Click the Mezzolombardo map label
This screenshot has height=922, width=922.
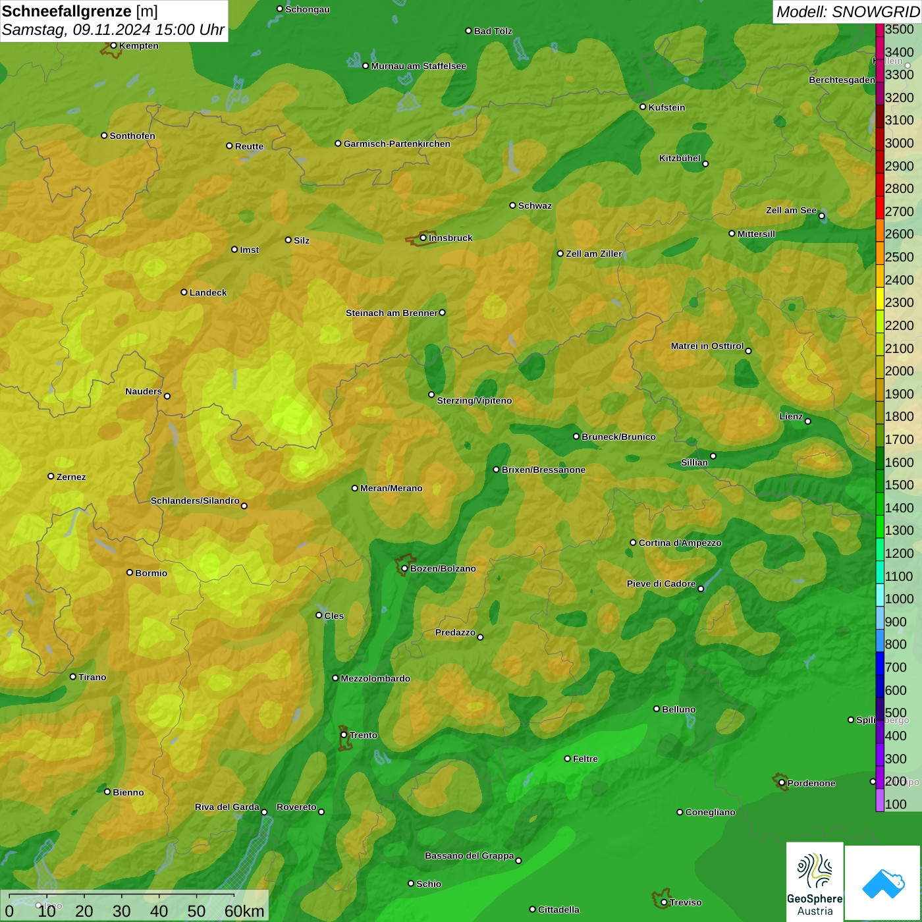coord(375,678)
